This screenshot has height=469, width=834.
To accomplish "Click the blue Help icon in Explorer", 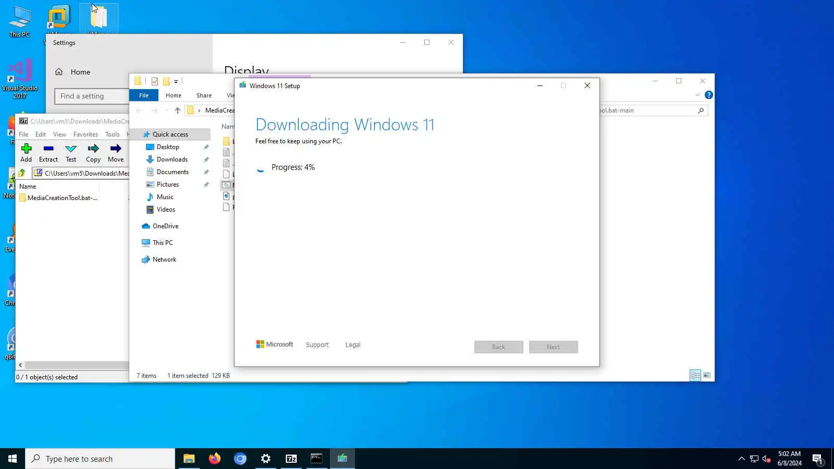I will pos(709,95).
